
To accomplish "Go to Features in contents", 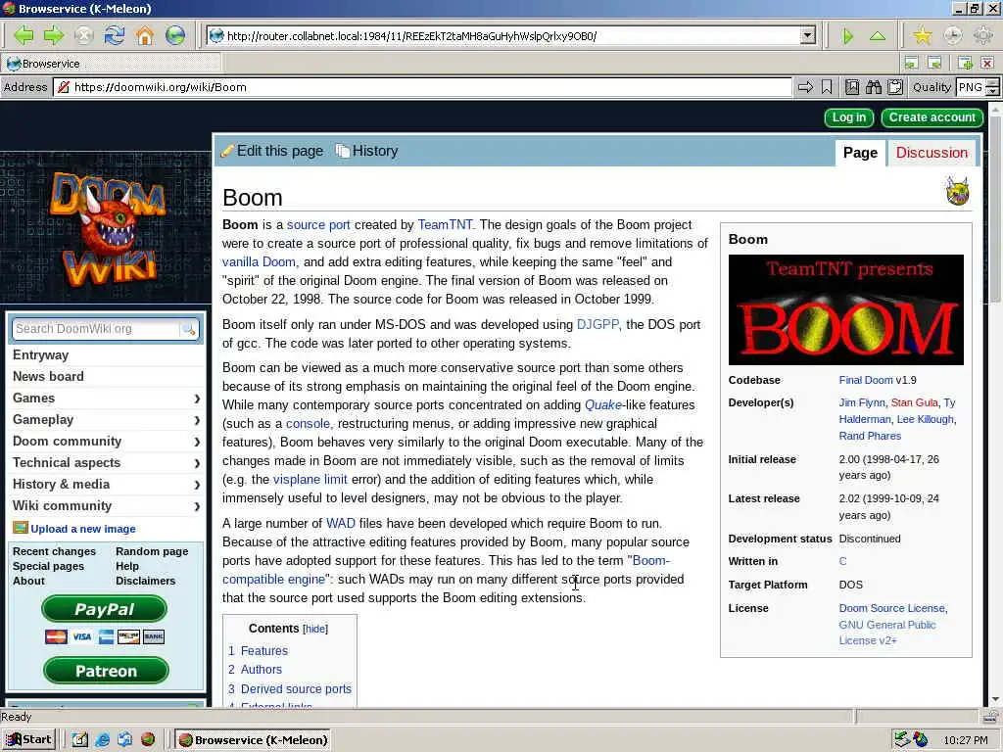I will pos(264,651).
